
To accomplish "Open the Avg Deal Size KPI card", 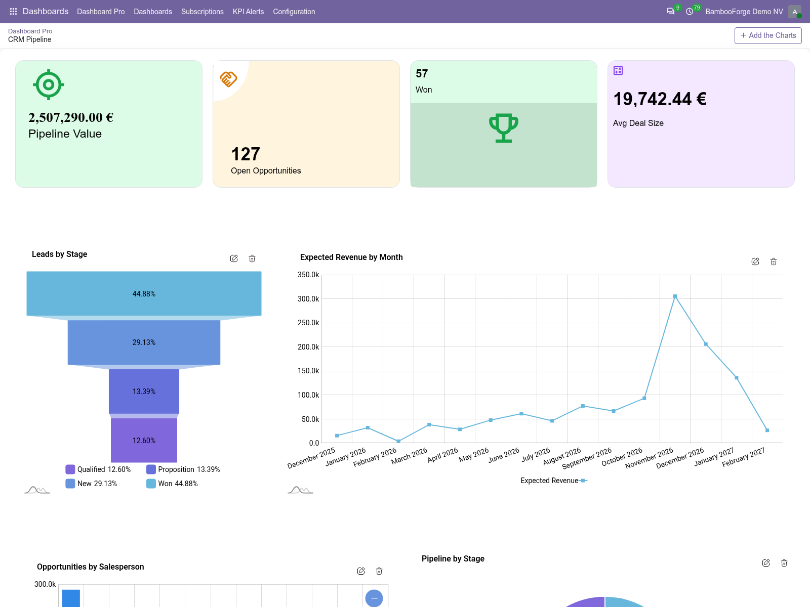I will click(x=701, y=124).
